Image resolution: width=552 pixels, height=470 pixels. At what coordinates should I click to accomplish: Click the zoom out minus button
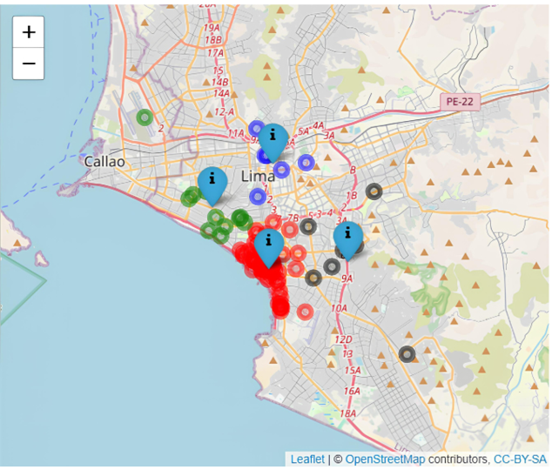(29, 64)
